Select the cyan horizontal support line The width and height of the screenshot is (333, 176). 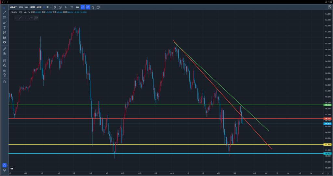click(166, 153)
